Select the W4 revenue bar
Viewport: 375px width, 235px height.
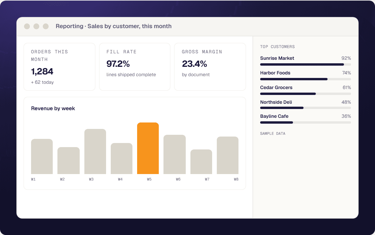(x=122, y=159)
